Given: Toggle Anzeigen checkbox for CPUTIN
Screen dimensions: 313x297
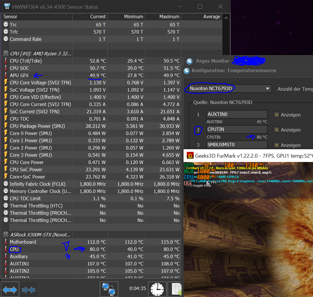Looking at the screenshot, I should (x=277, y=130).
